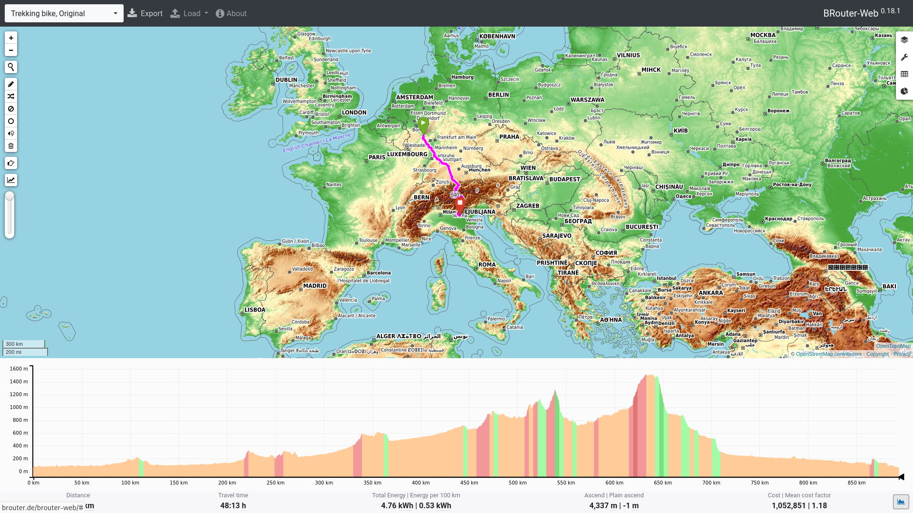This screenshot has width=913, height=513.
Task: Click the route opacity slider handle
Action: point(10,196)
